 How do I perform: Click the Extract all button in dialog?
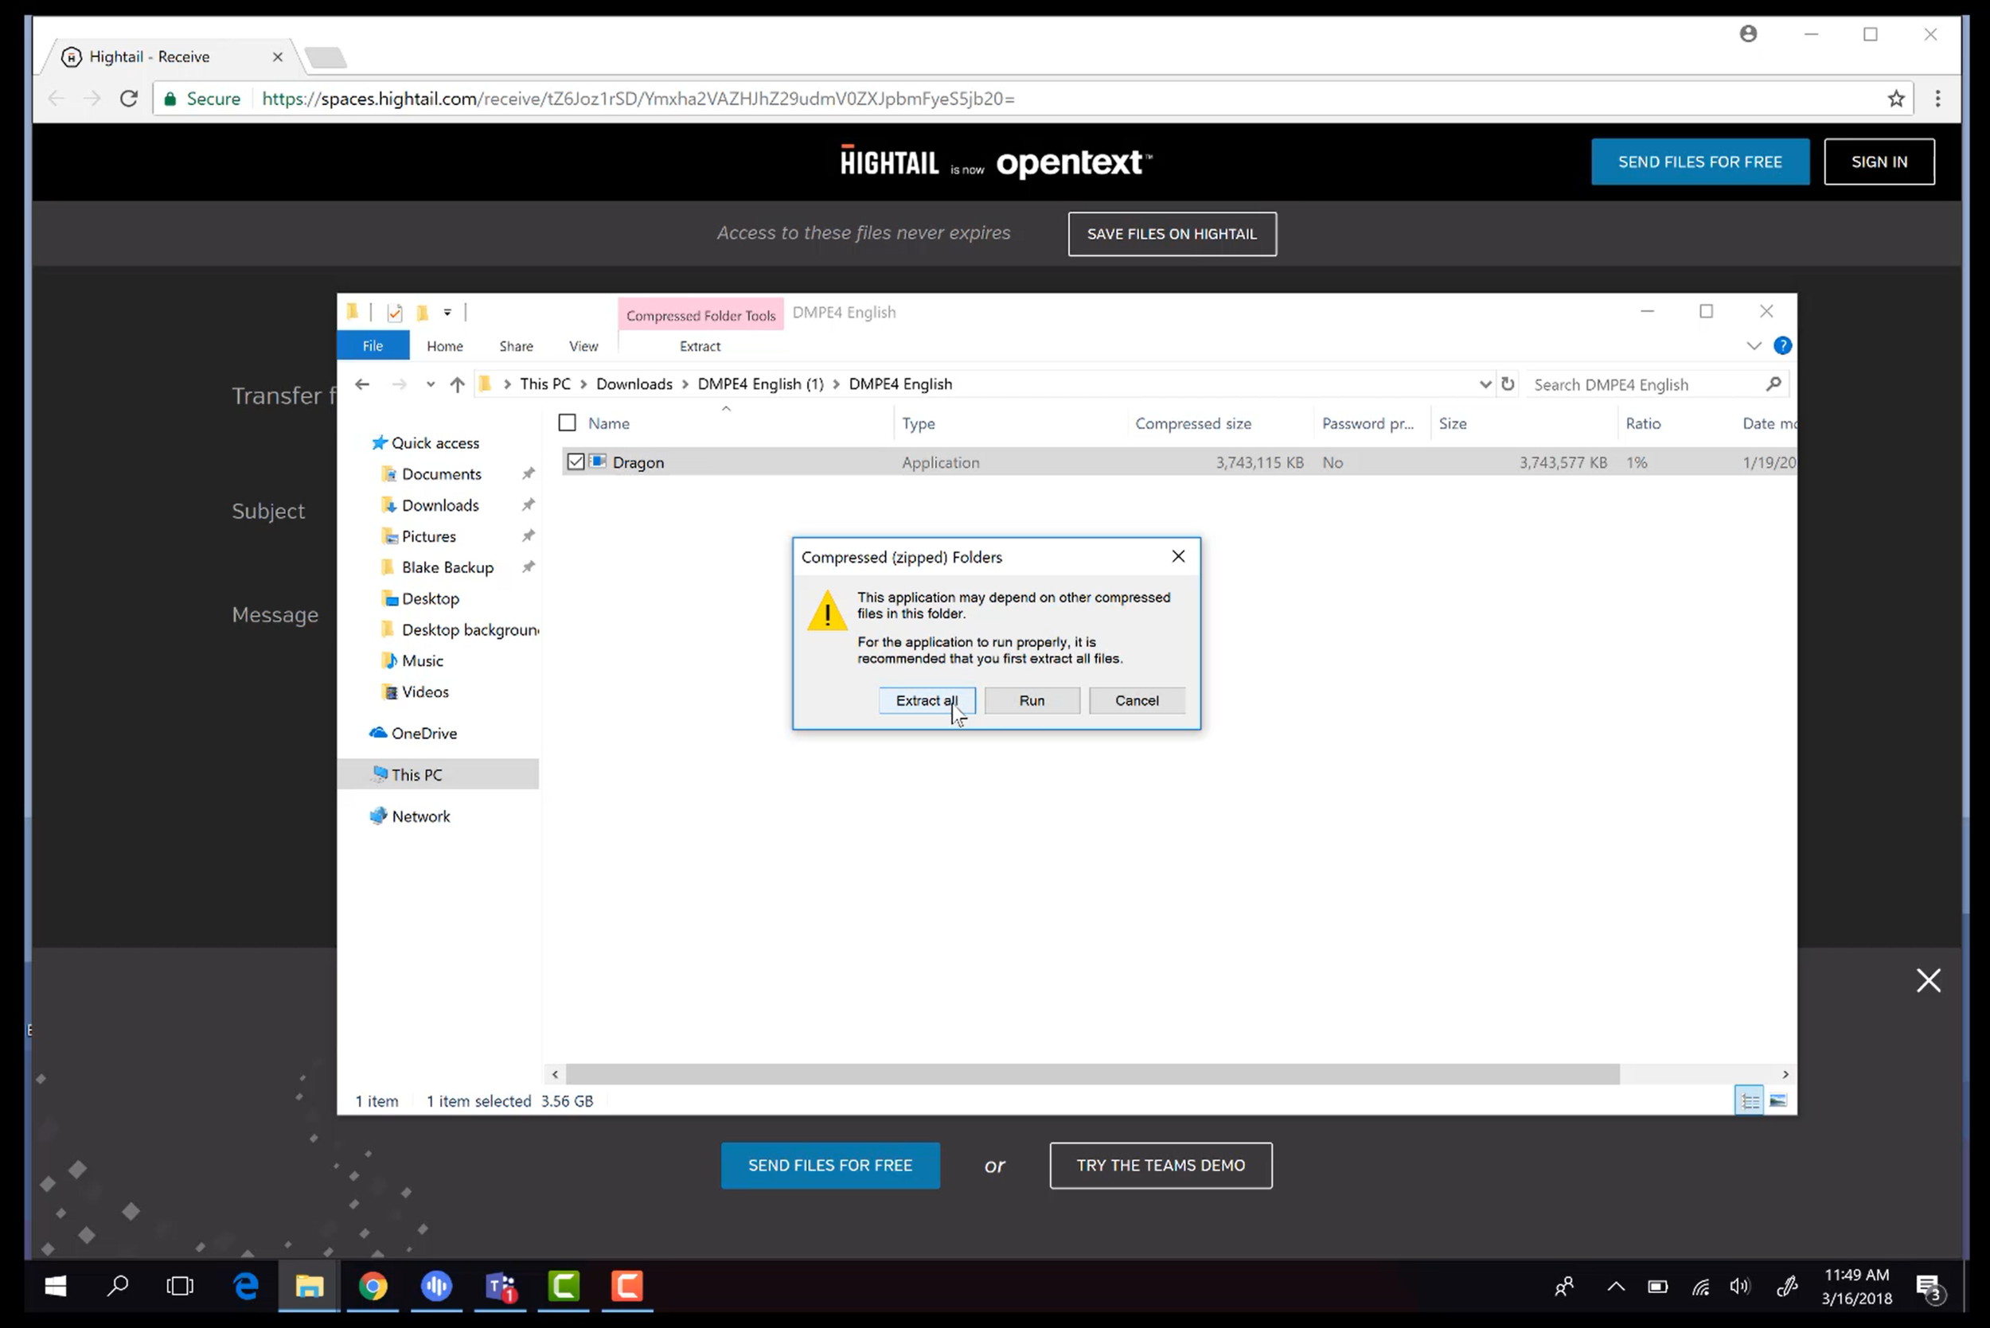pos(927,700)
